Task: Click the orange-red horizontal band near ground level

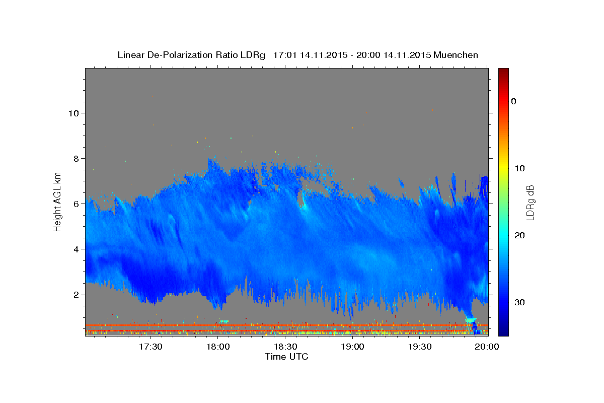Action: (286, 325)
